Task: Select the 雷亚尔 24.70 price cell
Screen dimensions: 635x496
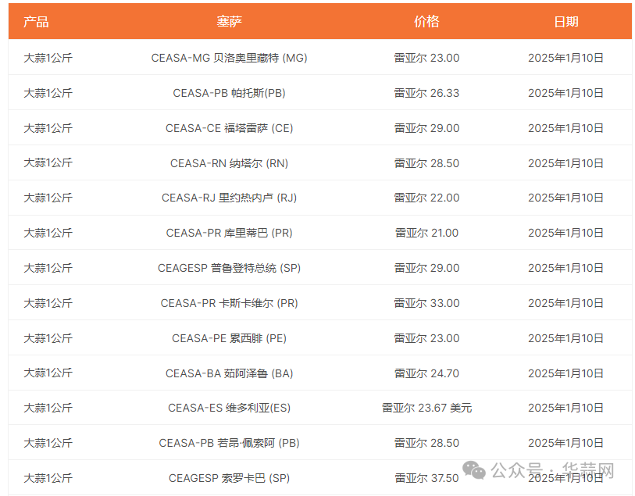Action: (426, 373)
